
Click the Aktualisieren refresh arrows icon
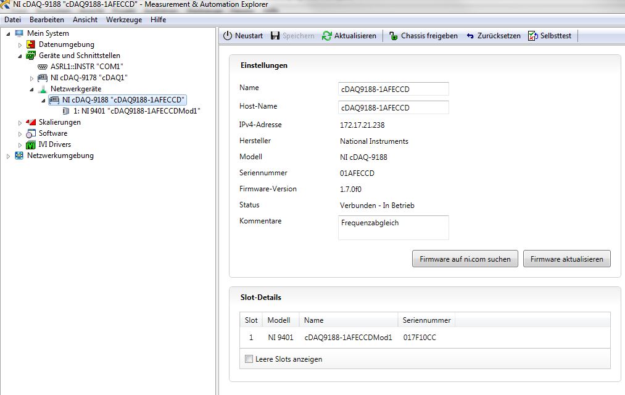click(x=327, y=36)
